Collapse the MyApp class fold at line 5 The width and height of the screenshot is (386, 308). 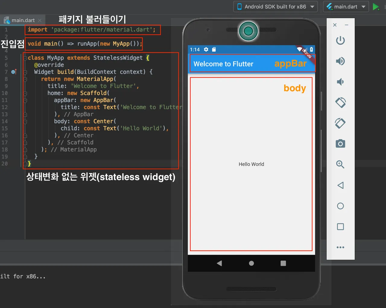25,58
